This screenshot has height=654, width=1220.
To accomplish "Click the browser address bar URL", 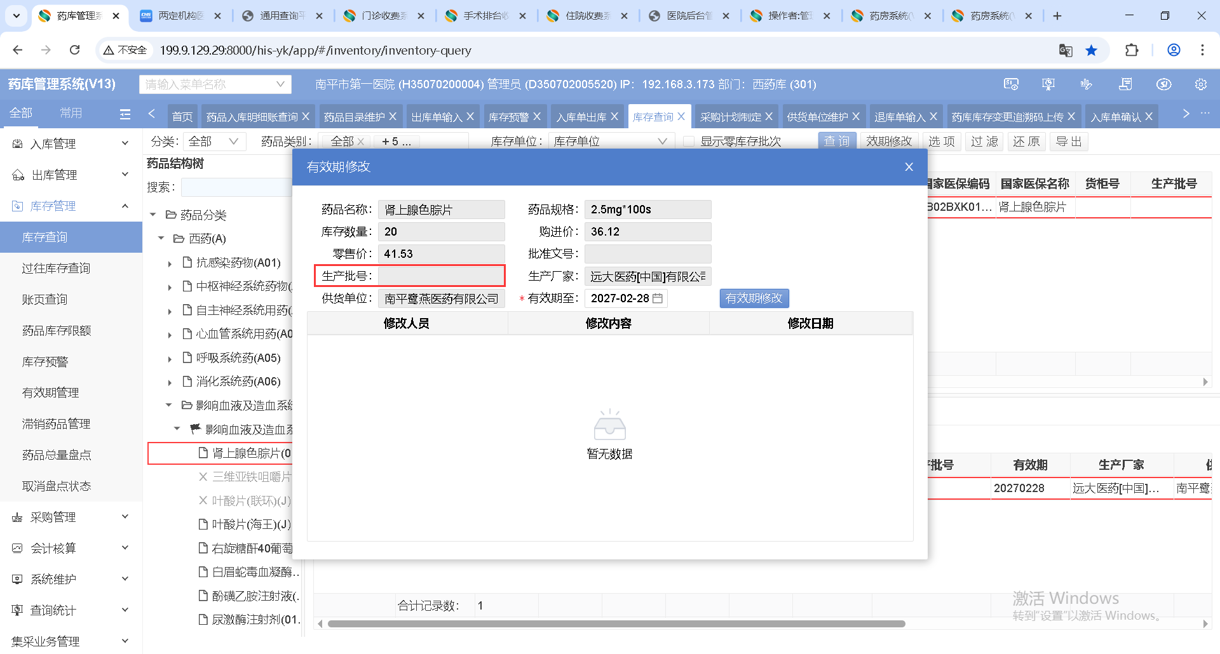I will click(x=315, y=50).
